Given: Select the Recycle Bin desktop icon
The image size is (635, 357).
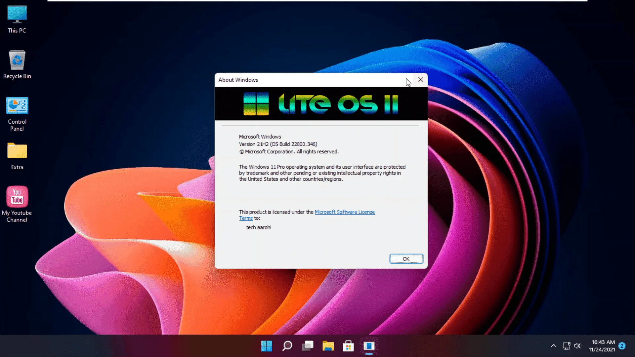Looking at the screenshot, I should [17, 65].
